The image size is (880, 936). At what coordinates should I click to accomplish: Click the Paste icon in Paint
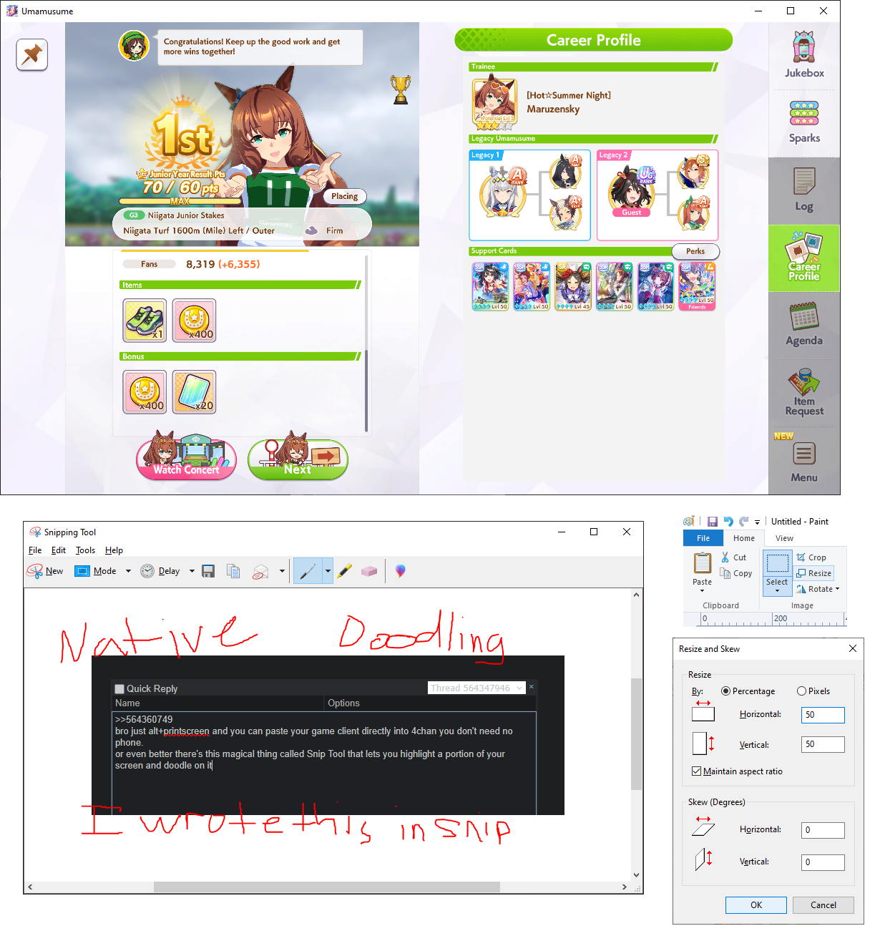[x=703, y=563]
